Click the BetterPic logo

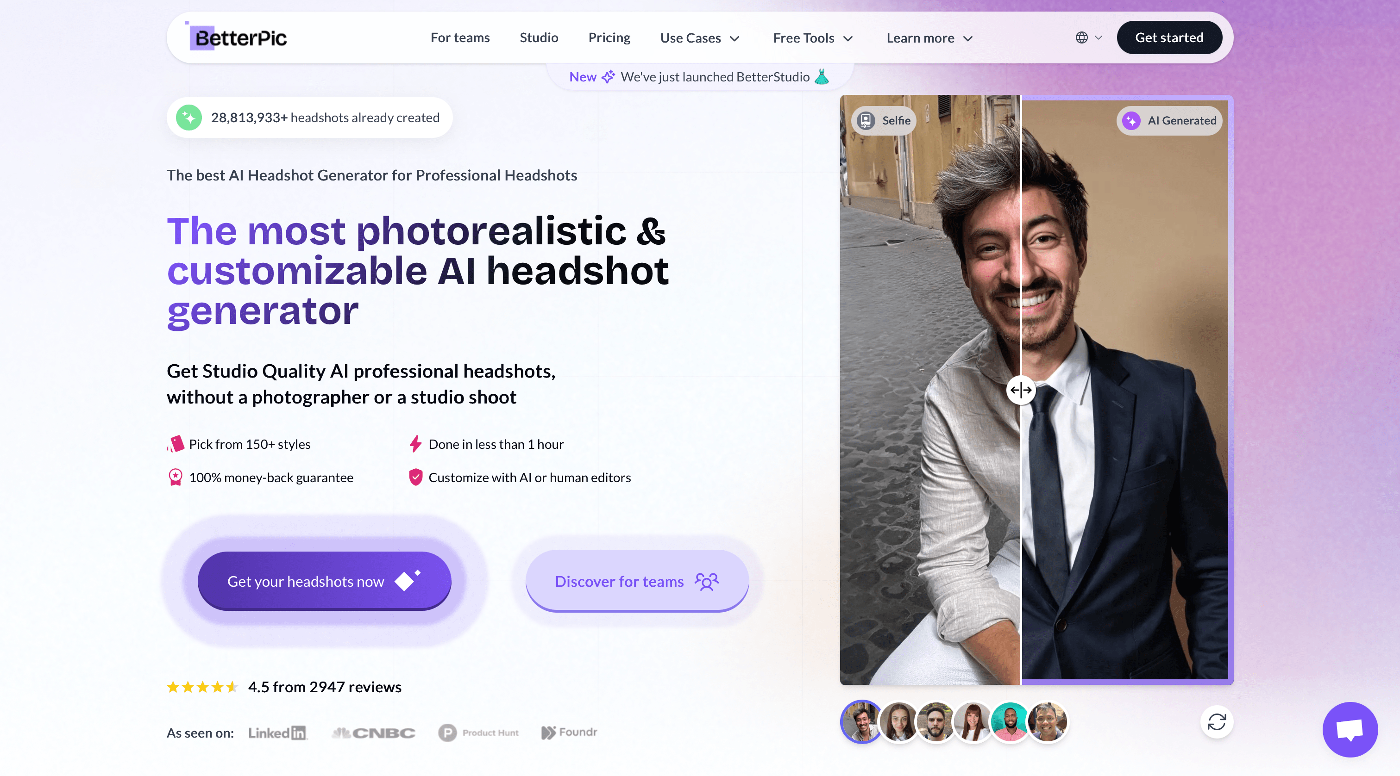click(x=237, y=37)
